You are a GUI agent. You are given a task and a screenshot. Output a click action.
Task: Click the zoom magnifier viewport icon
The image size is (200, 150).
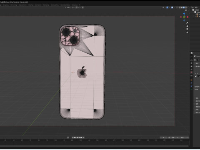[187, 23]
